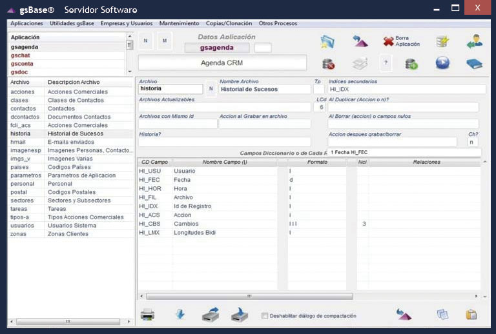
Task: Click the M button beside Datos Aplicación
Action: (x=165, y=41)
